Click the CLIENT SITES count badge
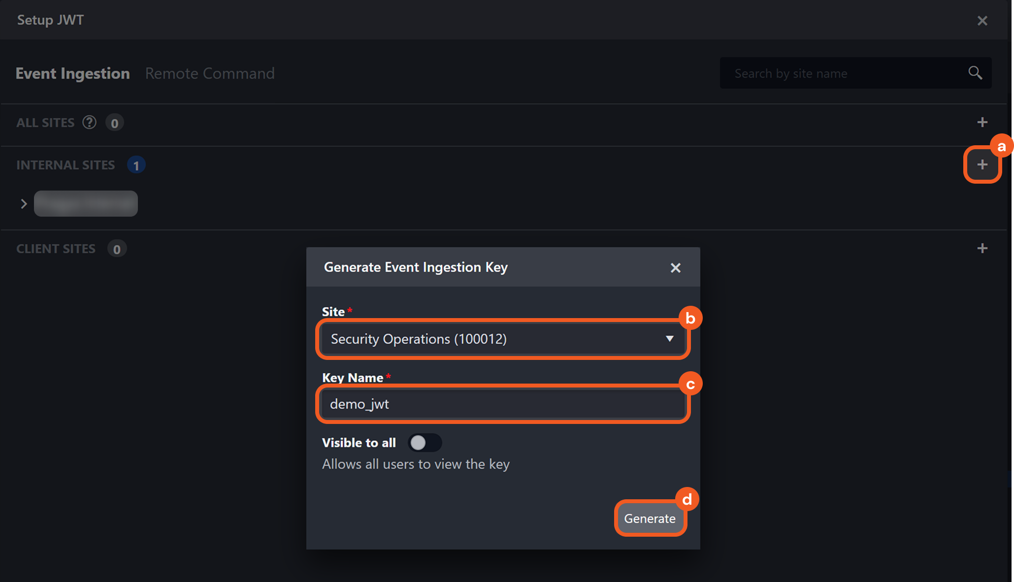The width and height of the screenshot is (1014, 582). [x=117, y=249]
